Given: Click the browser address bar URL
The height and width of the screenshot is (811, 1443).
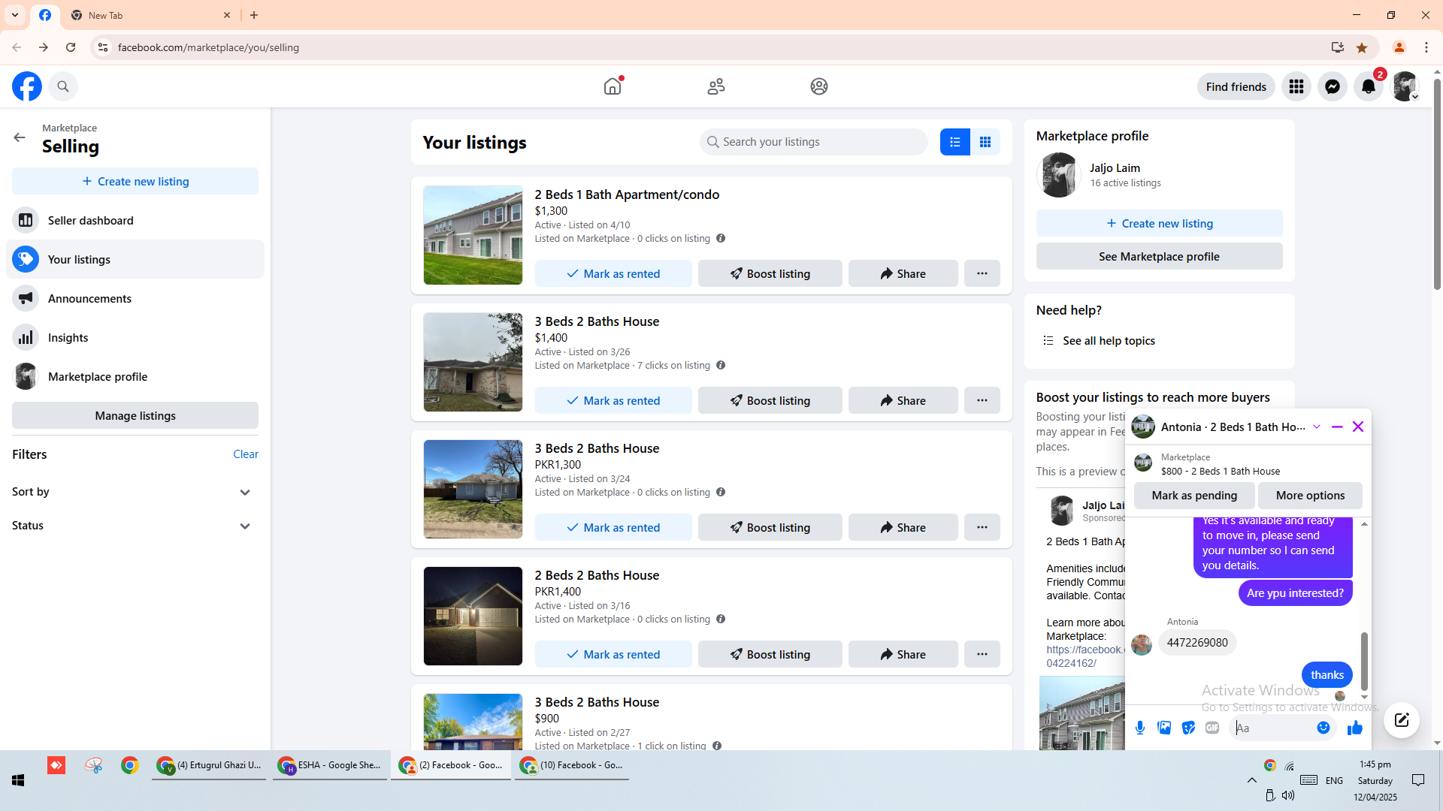Looking at the screenshot, I should coord(208,47).
